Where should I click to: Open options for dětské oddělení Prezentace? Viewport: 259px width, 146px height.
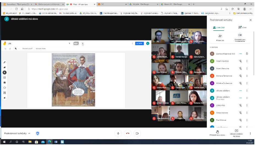tap(247, 98)
